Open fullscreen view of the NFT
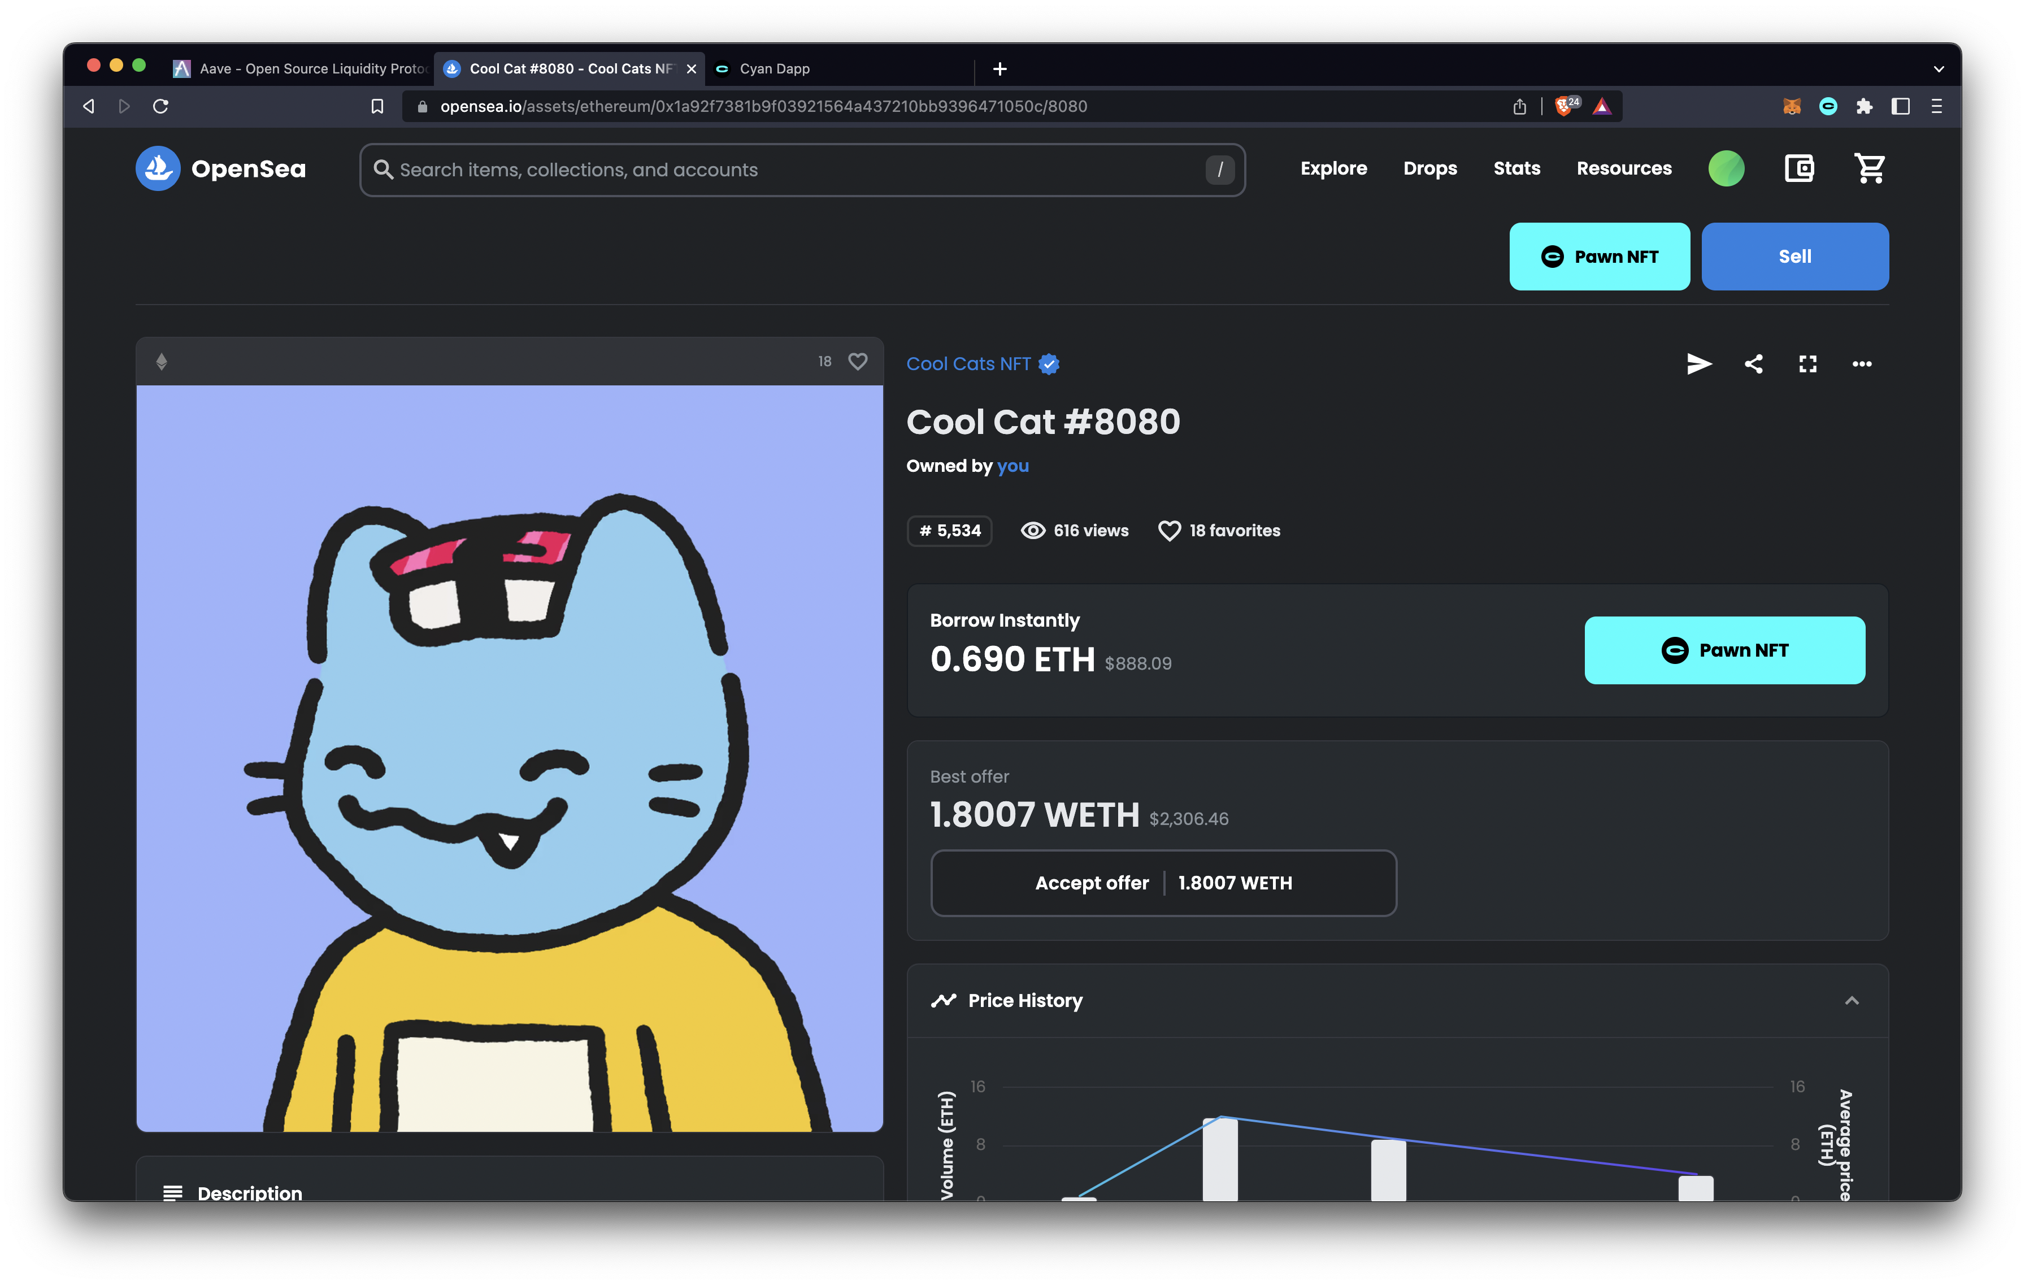 click(x=1807, y=364)
